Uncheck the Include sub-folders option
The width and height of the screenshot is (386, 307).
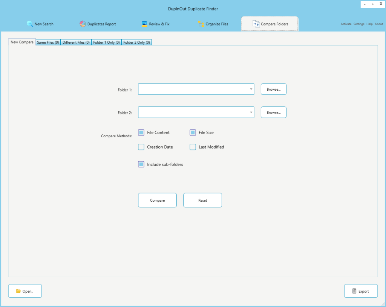pos(141,164)
